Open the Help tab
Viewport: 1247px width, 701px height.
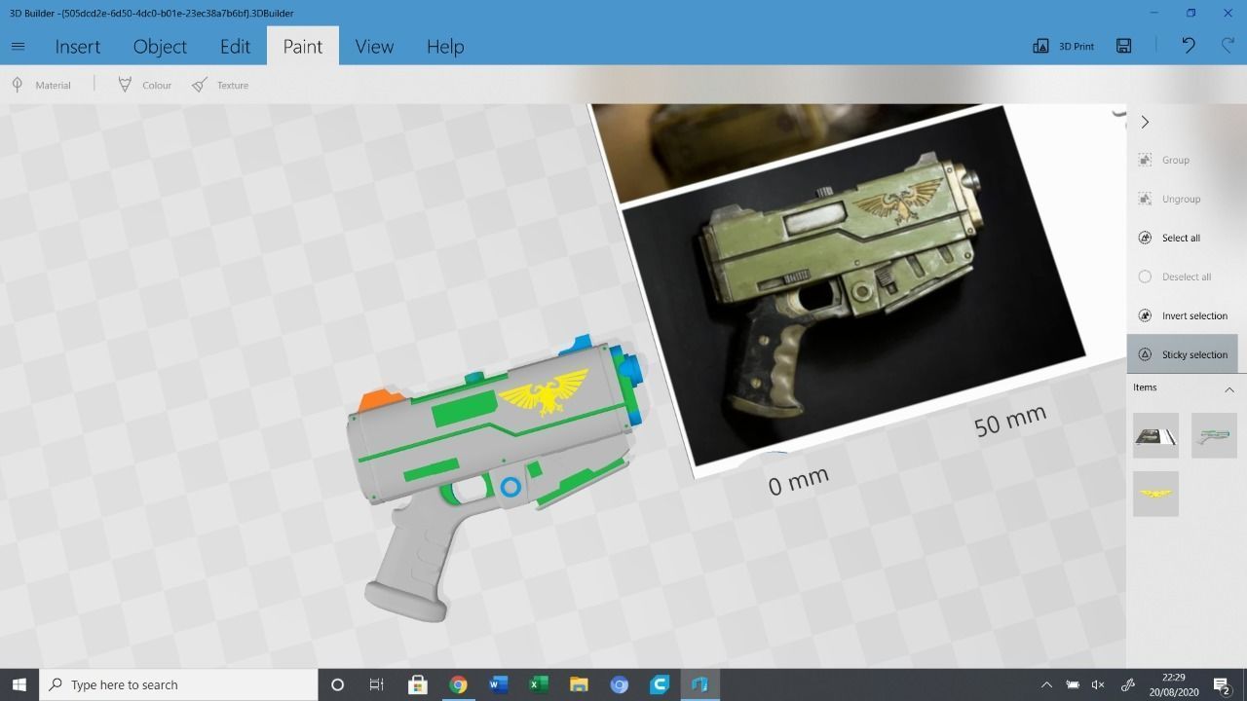pyautogui.click(x=445, y=47)
